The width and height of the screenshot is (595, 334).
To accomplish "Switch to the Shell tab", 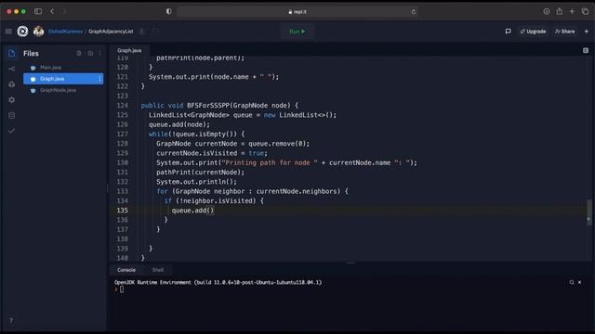I will pyautogui.click(x=158, y=270).
